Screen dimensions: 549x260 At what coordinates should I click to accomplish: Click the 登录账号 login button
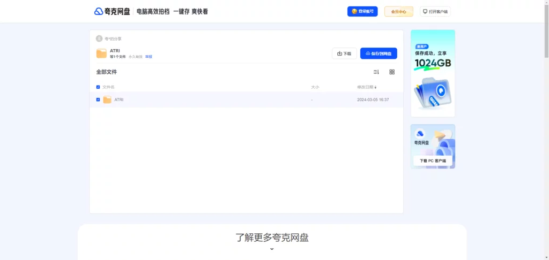(362, 12)
